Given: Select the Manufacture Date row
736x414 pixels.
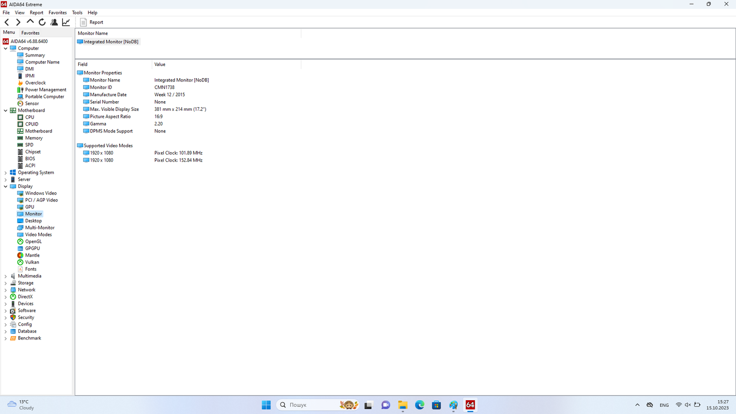Looking at the screenshot, I should (x=108, y=95).
